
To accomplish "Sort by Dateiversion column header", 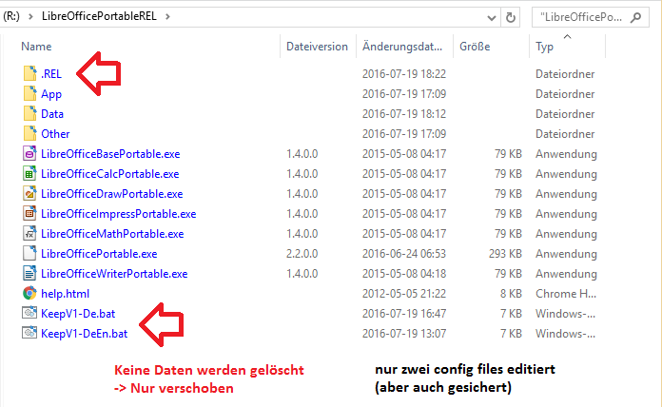I will pos(317,46).
